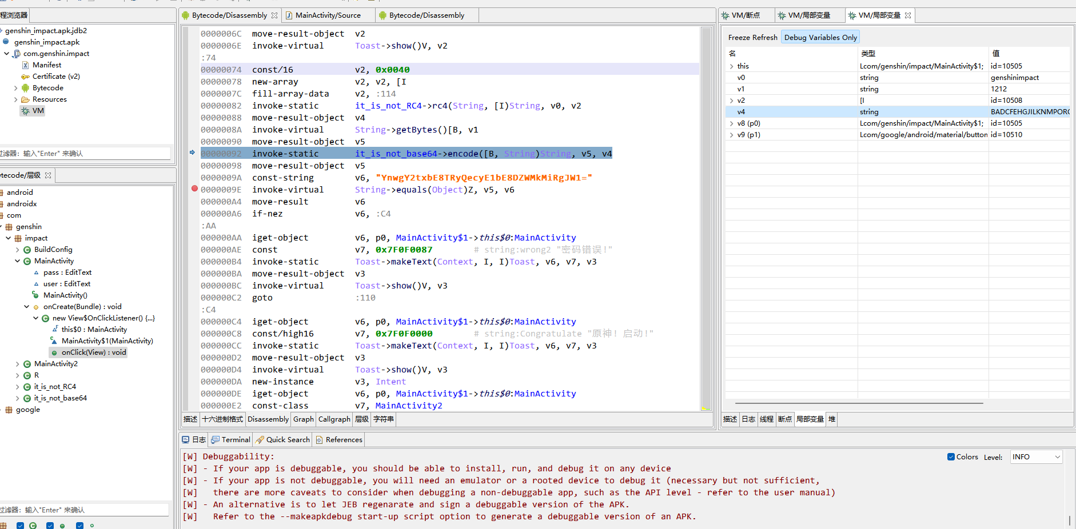Click the Certificate (v2) key icon
Screen dimensions: 1076x529
[25, 77]
